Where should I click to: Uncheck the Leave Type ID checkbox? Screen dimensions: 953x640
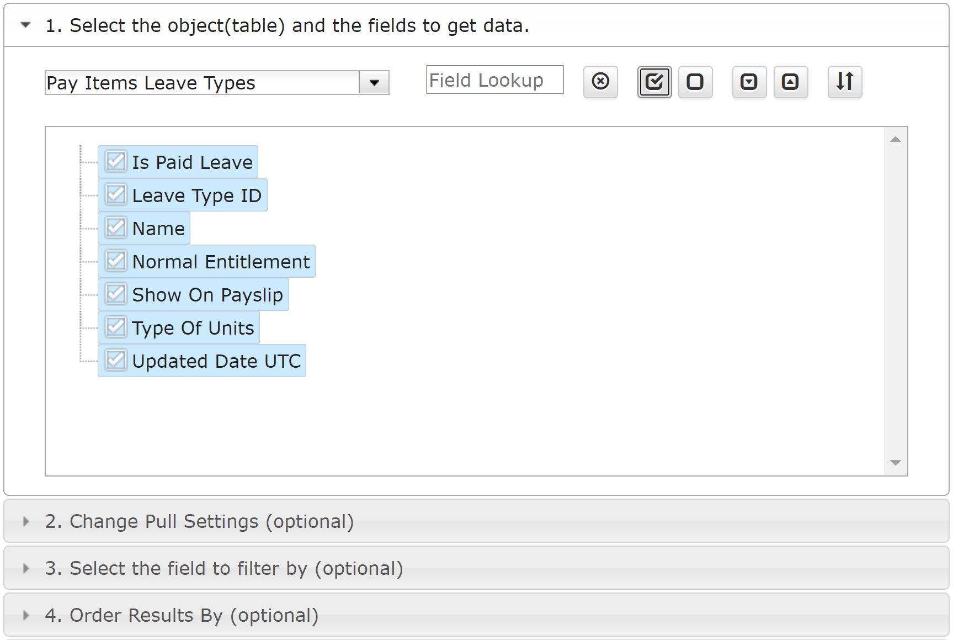pos(116,195)
